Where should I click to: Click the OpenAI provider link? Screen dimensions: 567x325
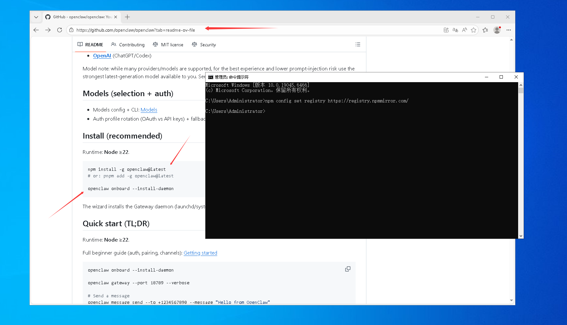coord(102,56)
